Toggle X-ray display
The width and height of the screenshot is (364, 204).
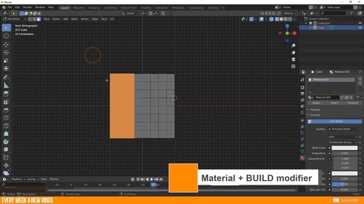pyautogui.click(x=271, y=19)
